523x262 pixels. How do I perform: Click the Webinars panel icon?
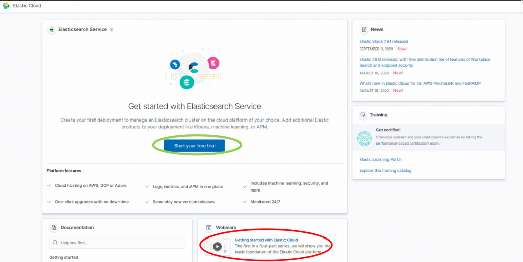(x=209, y=228)
